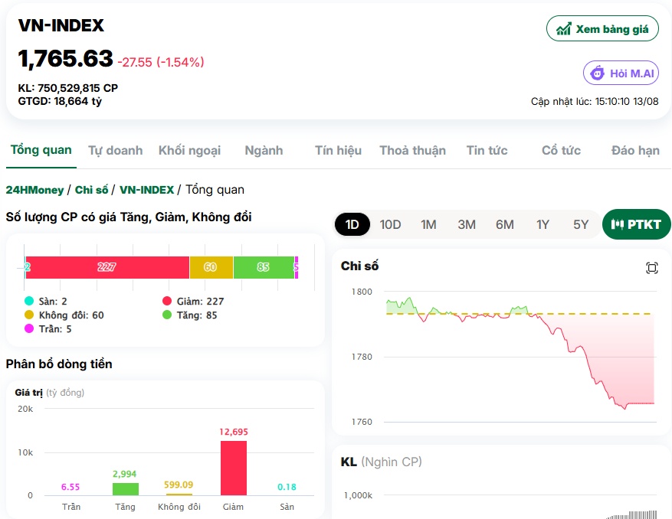Toggle the Không đổi: 60 legend item

(64, 315)
